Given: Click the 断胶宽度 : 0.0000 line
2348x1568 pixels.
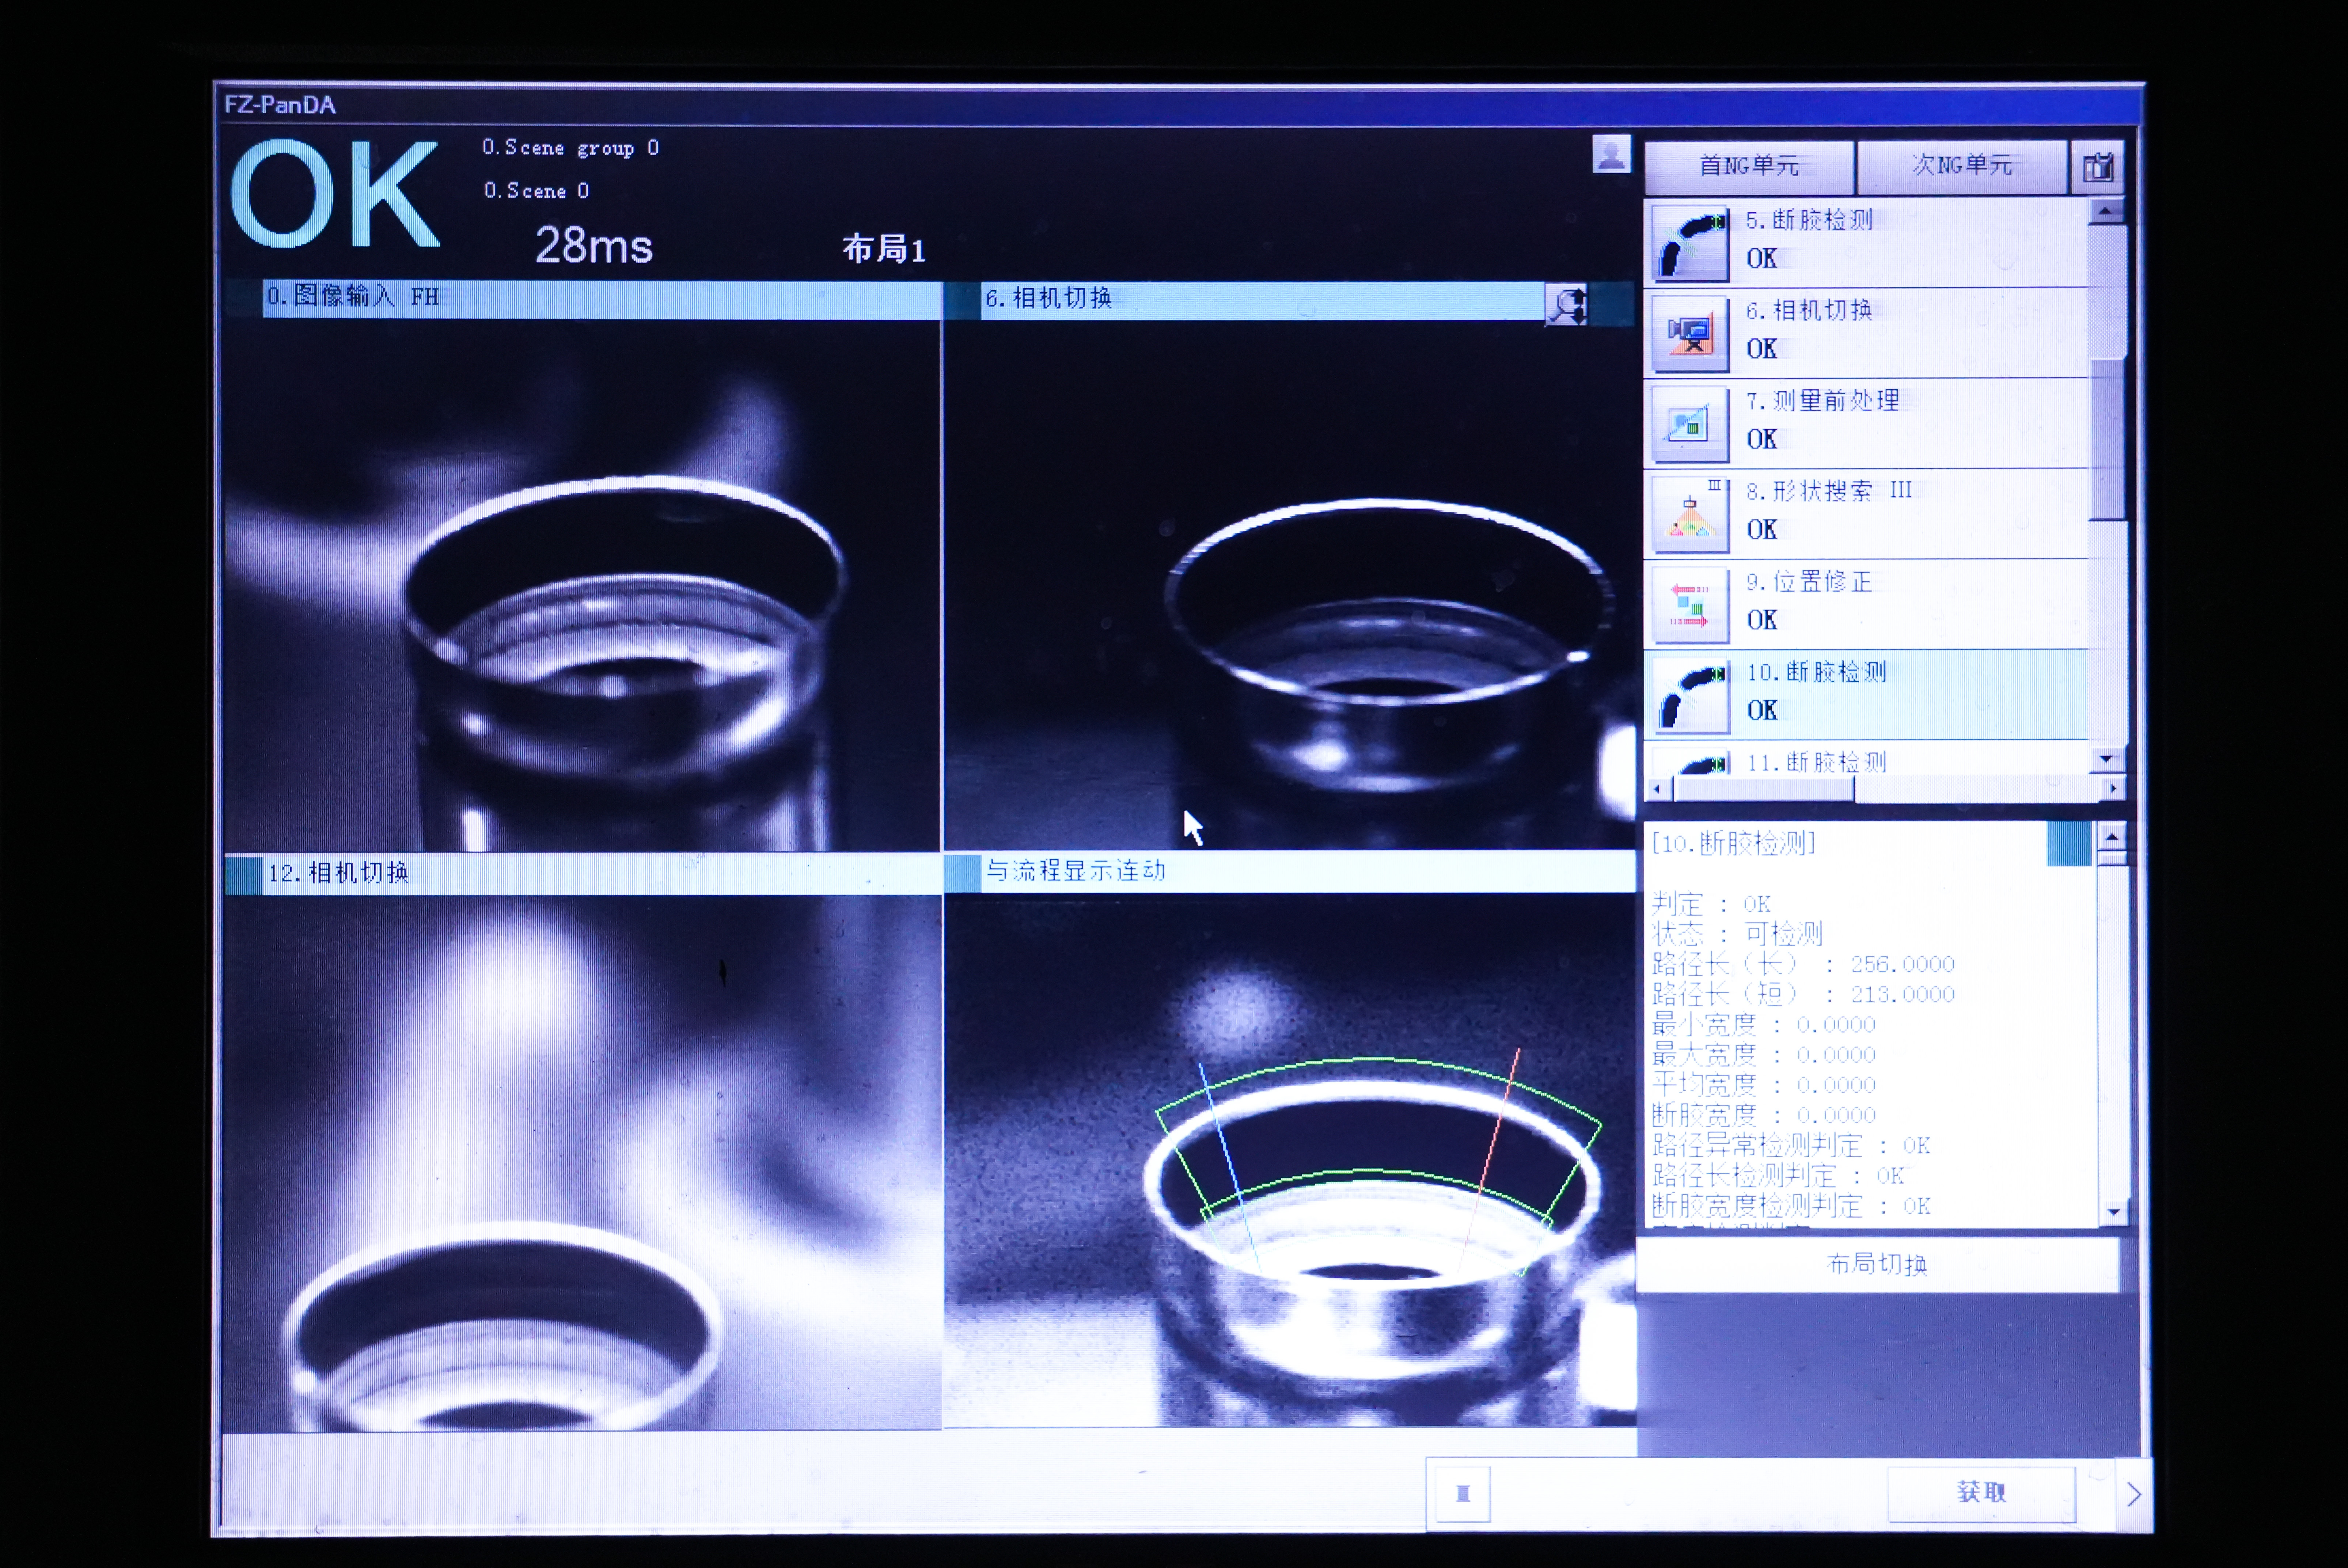Looking at the screenshot, I should (1764, 1115).
